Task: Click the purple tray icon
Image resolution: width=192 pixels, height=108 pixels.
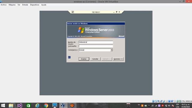Action: point(159,106)
